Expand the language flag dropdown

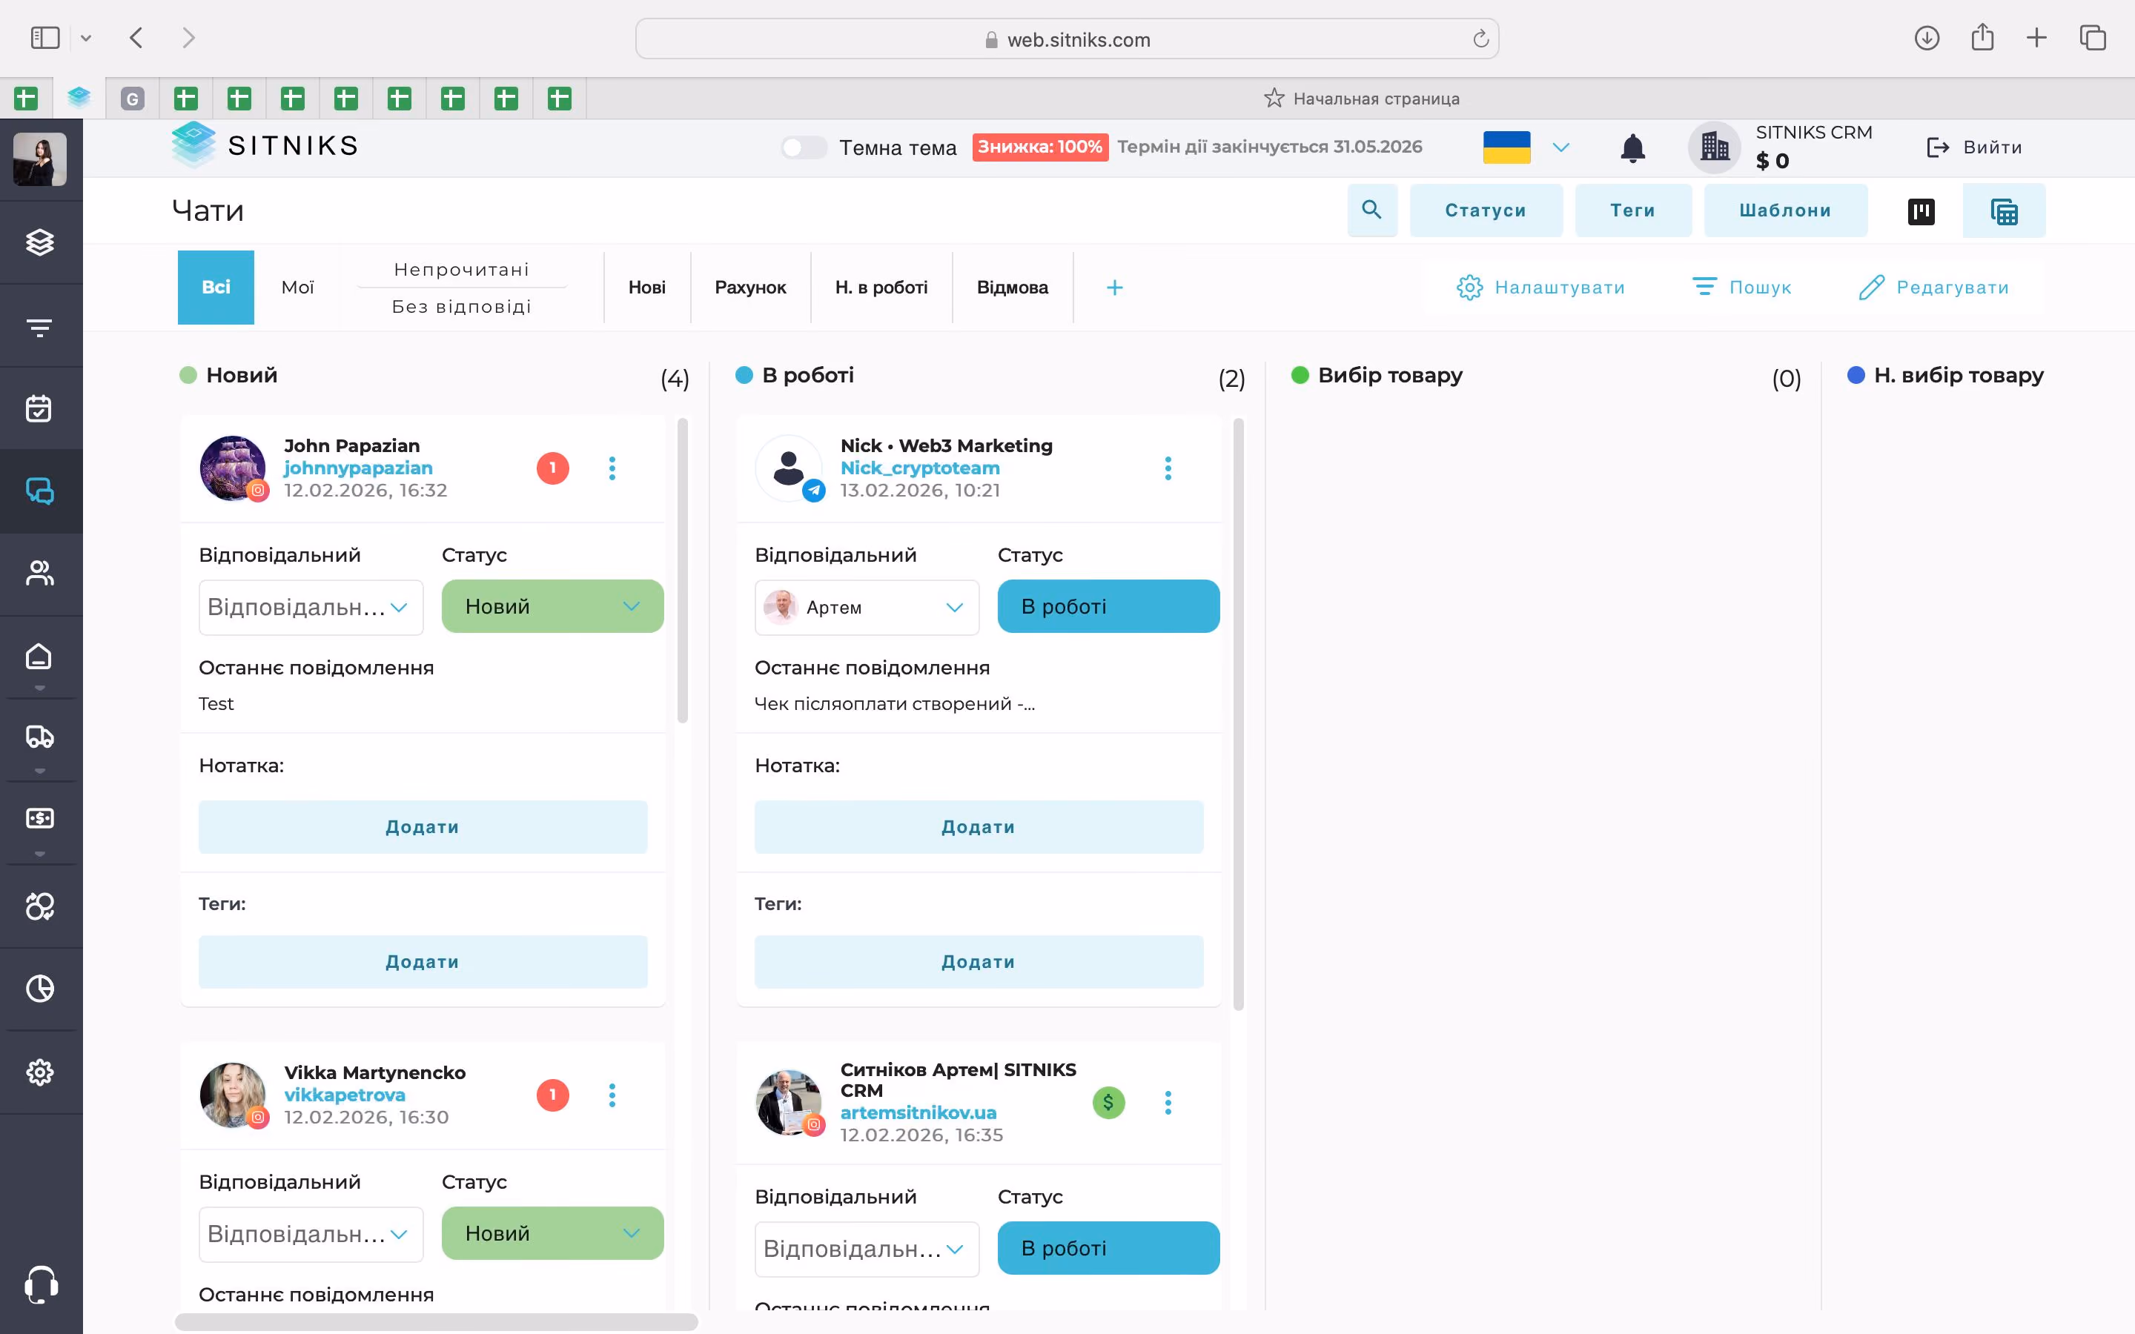click(1560, 147)
